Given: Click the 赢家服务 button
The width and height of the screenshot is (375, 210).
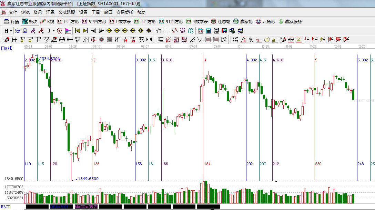Looking at the screenshot, I should point(290,21).
